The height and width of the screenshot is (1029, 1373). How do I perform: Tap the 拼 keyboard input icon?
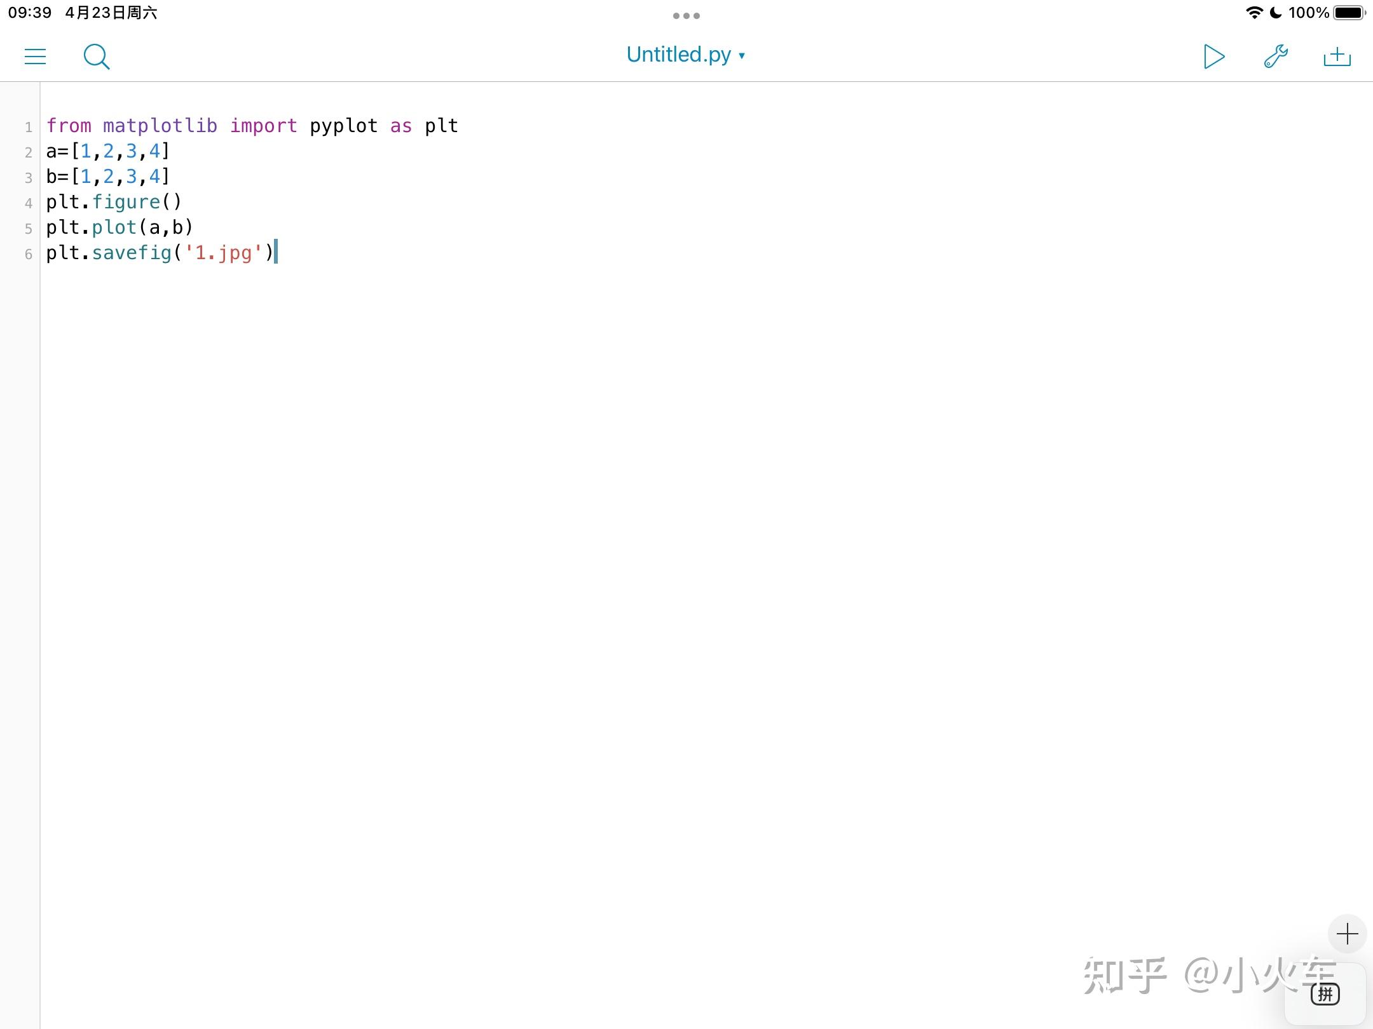1325,994
